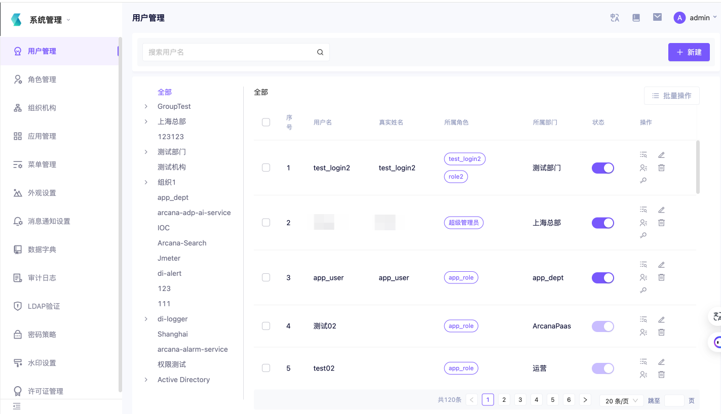Click the next page arrow in pagination
The width and height of the screenshot is (721, 414).
coord(585,400)
